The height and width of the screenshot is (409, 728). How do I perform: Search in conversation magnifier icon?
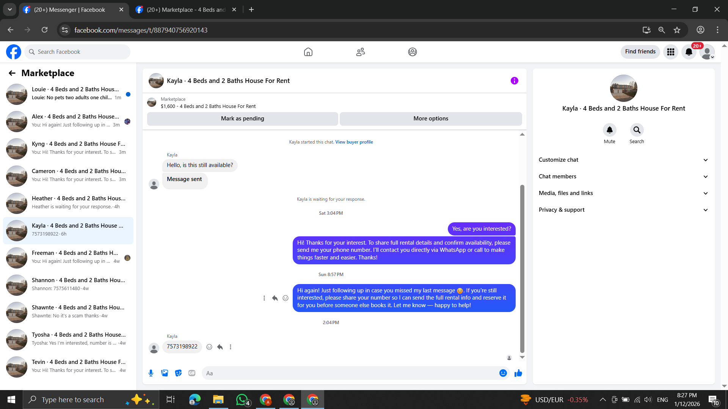pyautogui.click(x=637, y=130)
